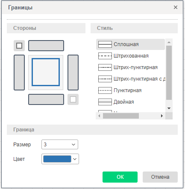Toggle the top side border button

46,46
